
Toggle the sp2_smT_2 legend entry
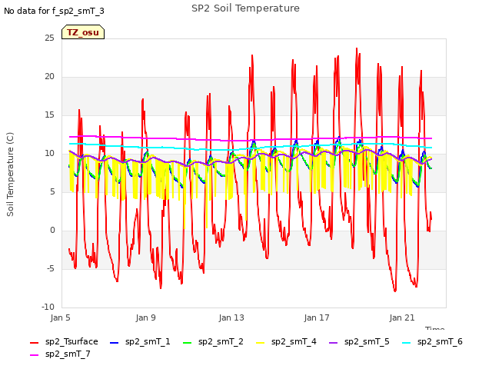click(213, 341)
